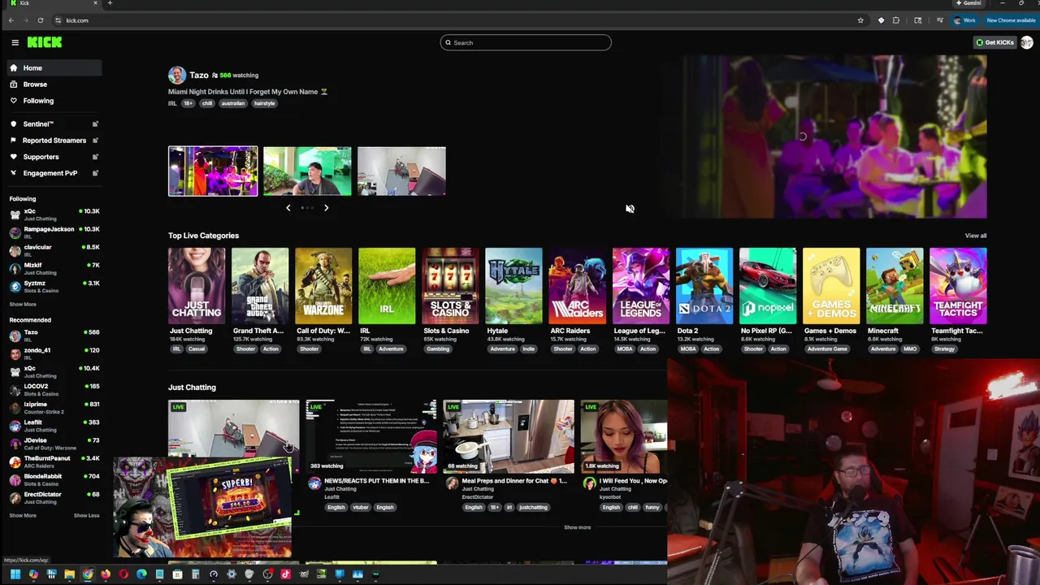Click New Chrome available update button

point(1011,20)
